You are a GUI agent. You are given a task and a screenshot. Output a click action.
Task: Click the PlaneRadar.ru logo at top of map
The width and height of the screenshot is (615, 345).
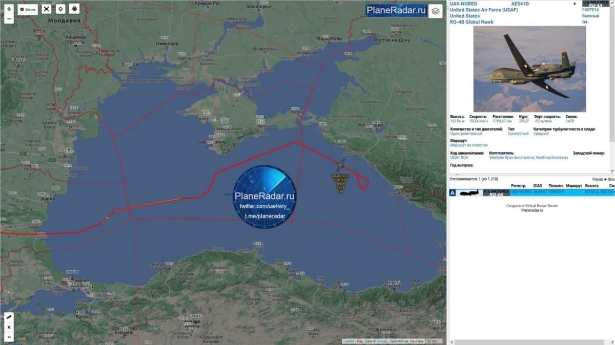397,10
